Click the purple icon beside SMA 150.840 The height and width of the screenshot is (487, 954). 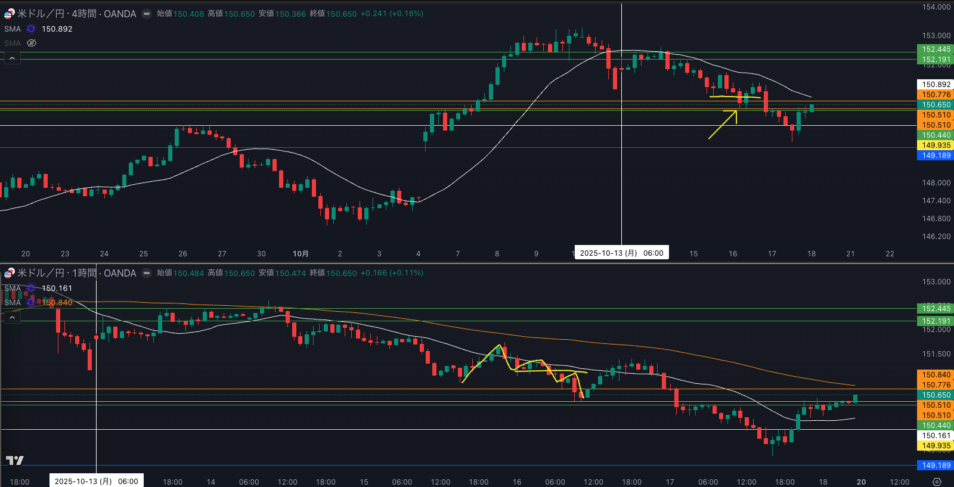pos(31,302)
